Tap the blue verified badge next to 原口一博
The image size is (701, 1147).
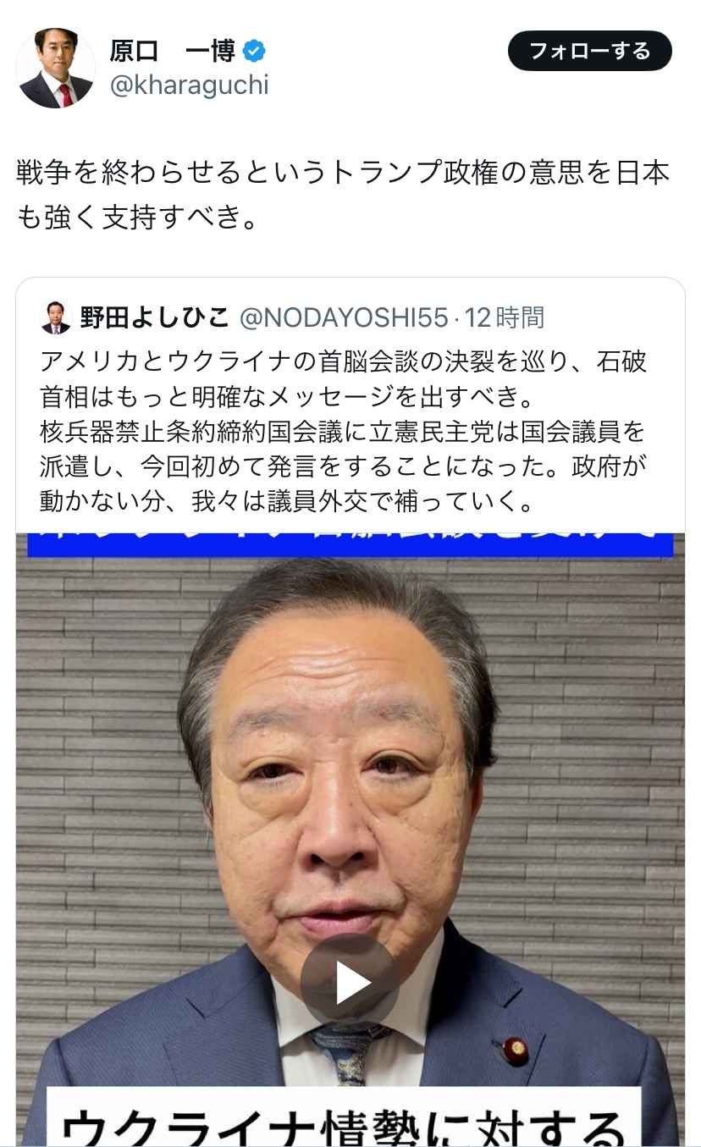tap(254, 52)
